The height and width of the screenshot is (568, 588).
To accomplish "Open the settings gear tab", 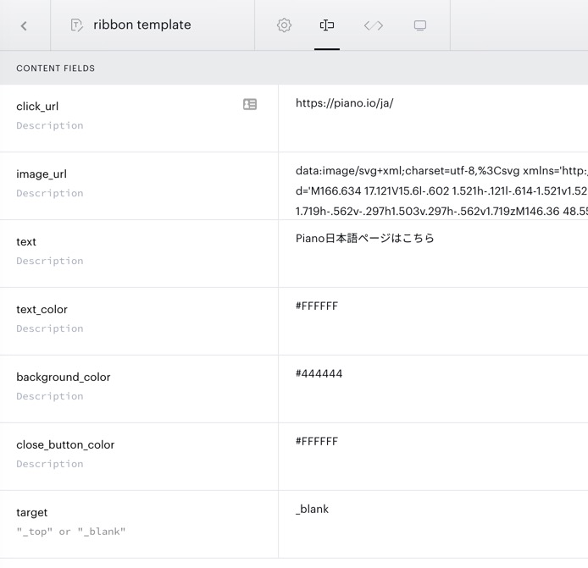I will pos(284,25).
